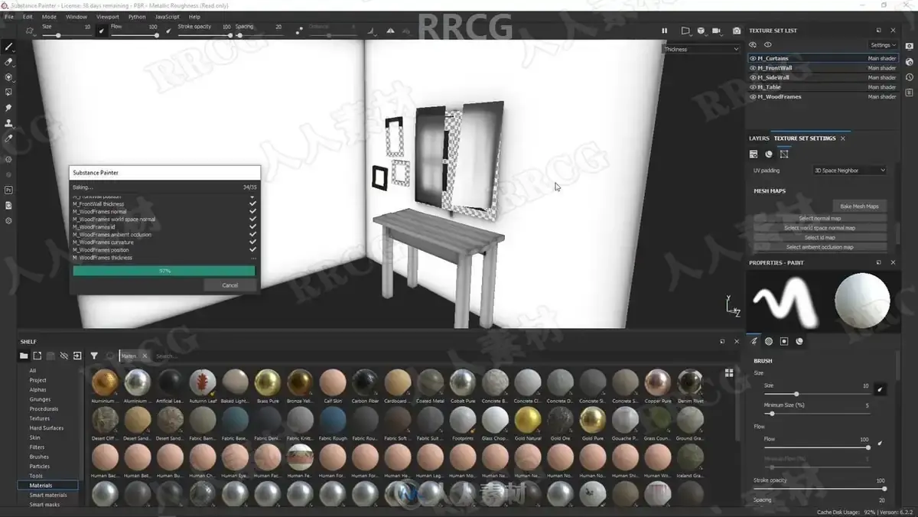Open the Viewport menu
Image resolution: width=918 pixels, height=517 pixels.
tap(107, 16)
